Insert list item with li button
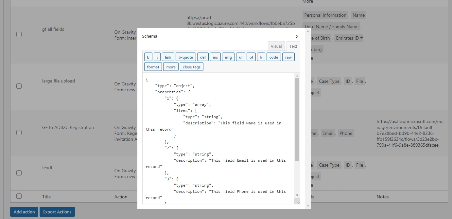Screen dimensions: 452x219 [x=261, y=57]
